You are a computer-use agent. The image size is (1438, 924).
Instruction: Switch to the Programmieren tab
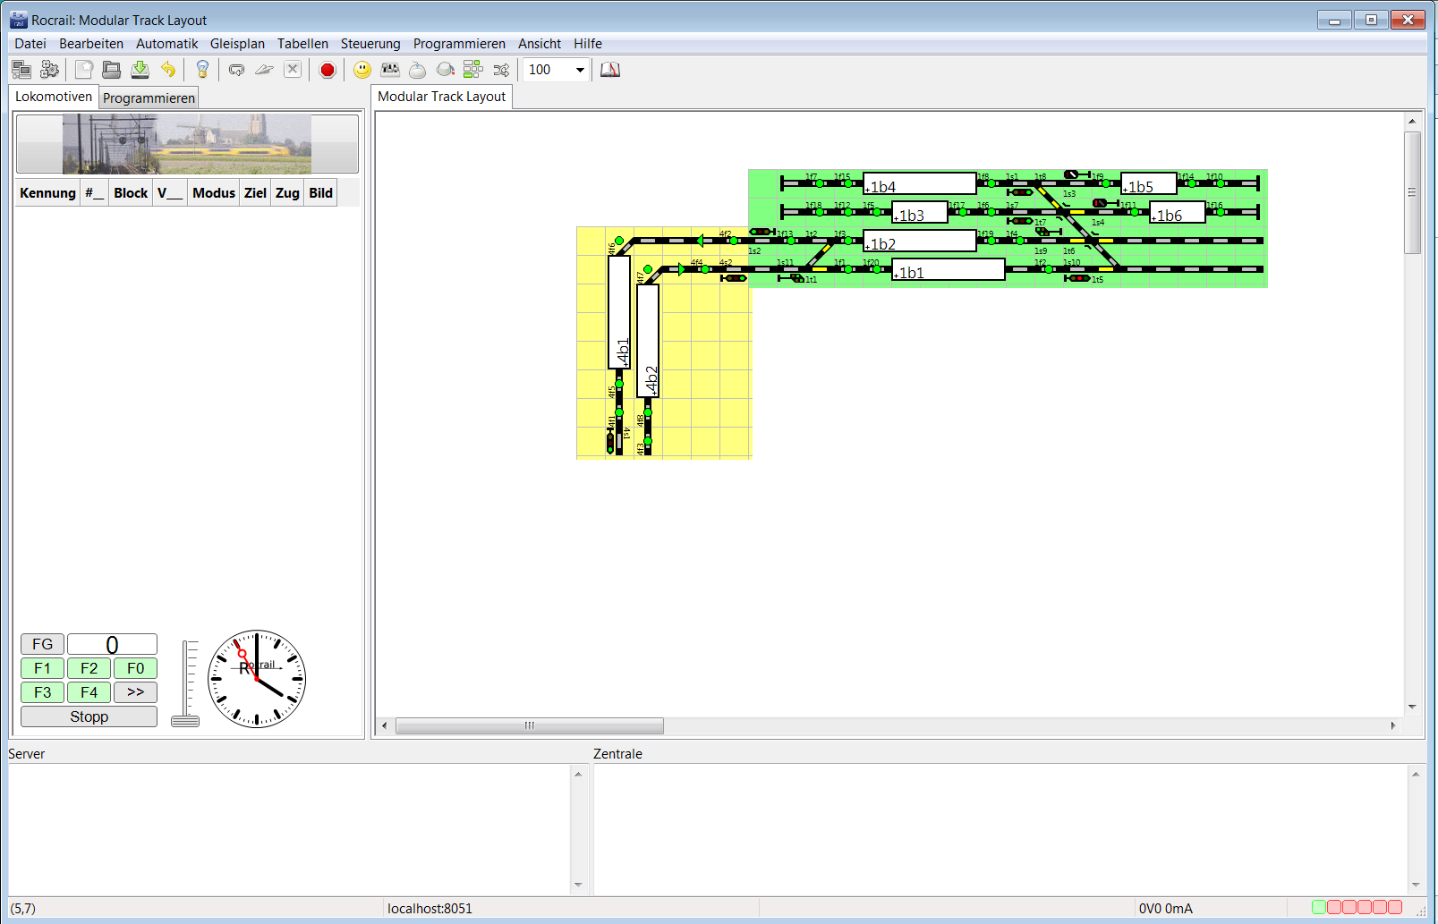coord(149,98)
